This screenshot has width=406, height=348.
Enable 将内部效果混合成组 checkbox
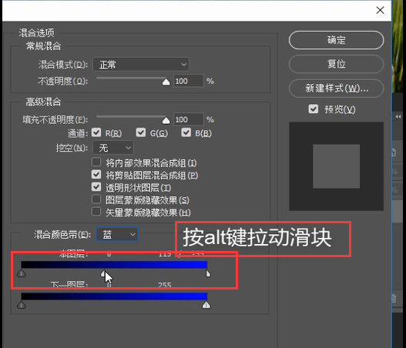pyautogui.click(x=96, y=162)
